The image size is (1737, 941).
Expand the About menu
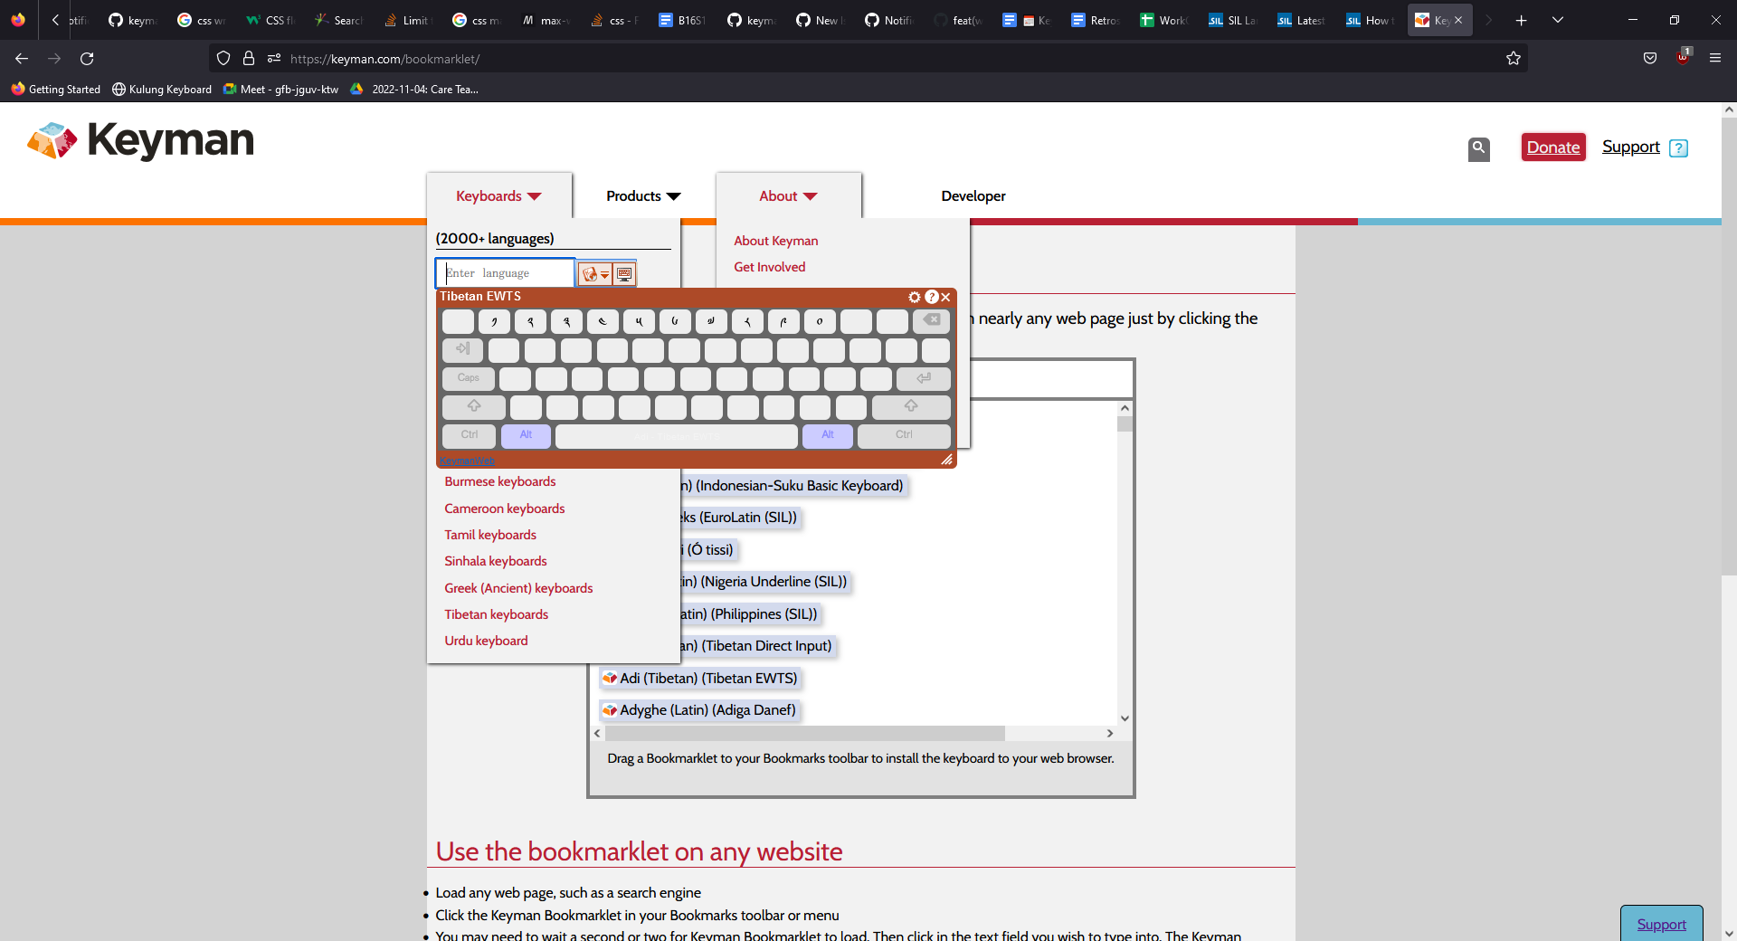click(788, 196)
